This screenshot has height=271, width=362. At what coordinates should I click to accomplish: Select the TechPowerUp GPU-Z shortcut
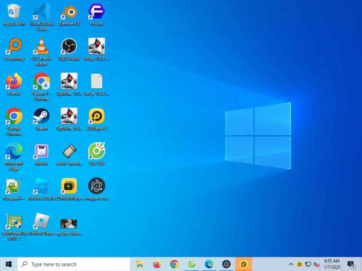pyautogui.click(x=14, y=227)
